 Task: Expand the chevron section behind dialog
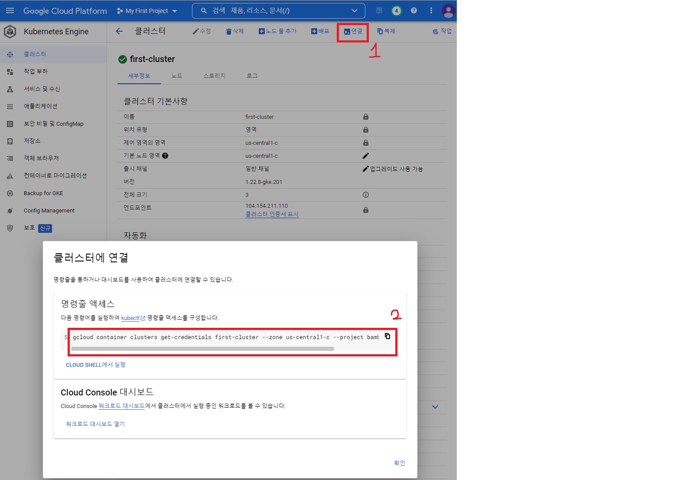435,407
